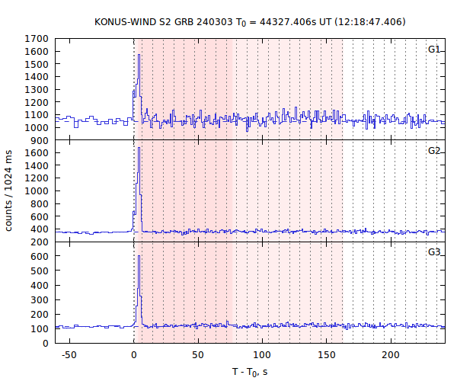This screenshot has height=381, width=457.
Task: Select the G1 panel label
Action: 434,50
